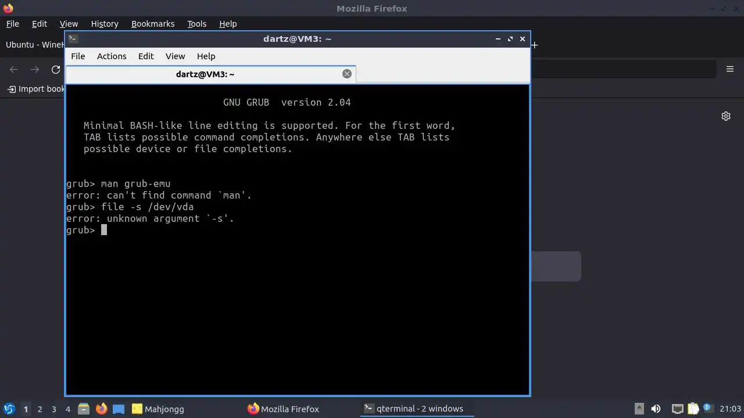Screen dimensions: 744x418
Task: Launch Firefox from panel quicklaunch
Action: point(101,409)
